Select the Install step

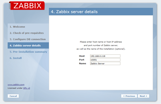[16, 58]
